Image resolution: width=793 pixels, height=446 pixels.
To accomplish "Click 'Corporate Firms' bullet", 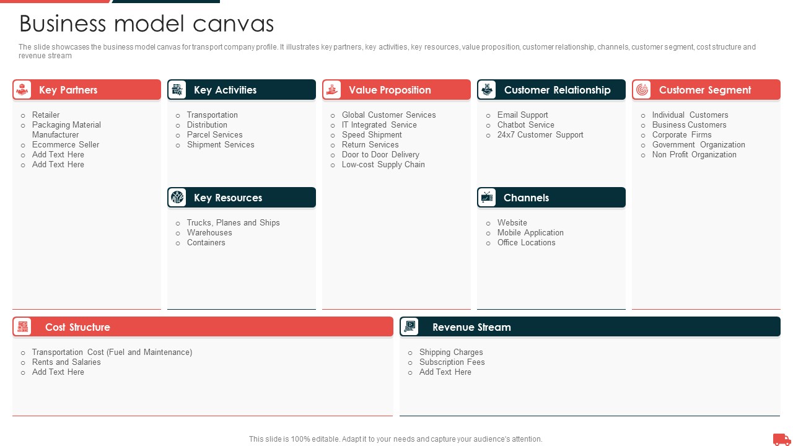I will 682,135.
